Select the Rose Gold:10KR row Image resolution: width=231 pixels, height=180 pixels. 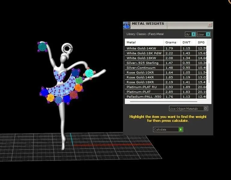(166, 72)
